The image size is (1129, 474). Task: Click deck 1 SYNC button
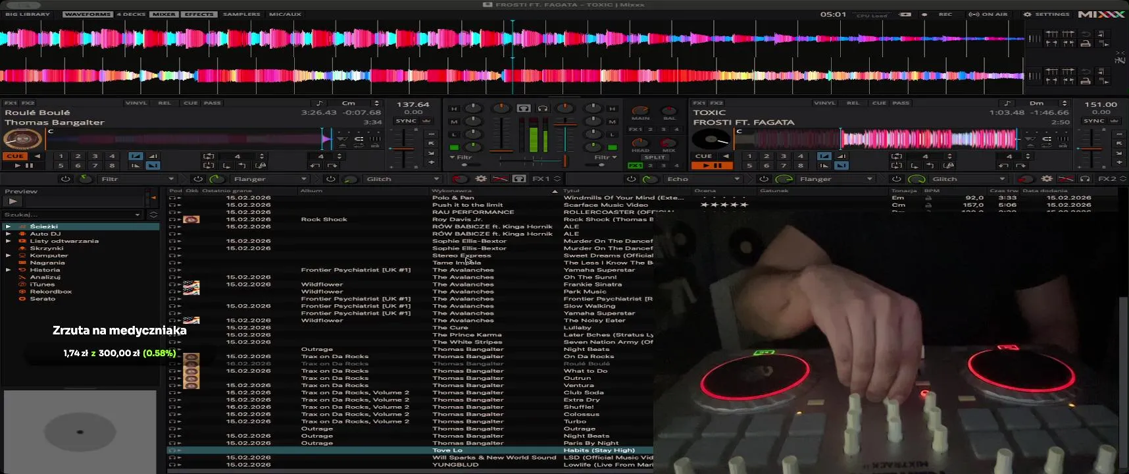point(406,120)
